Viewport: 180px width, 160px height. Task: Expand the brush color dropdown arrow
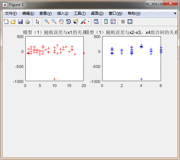(x=88, y=22)
